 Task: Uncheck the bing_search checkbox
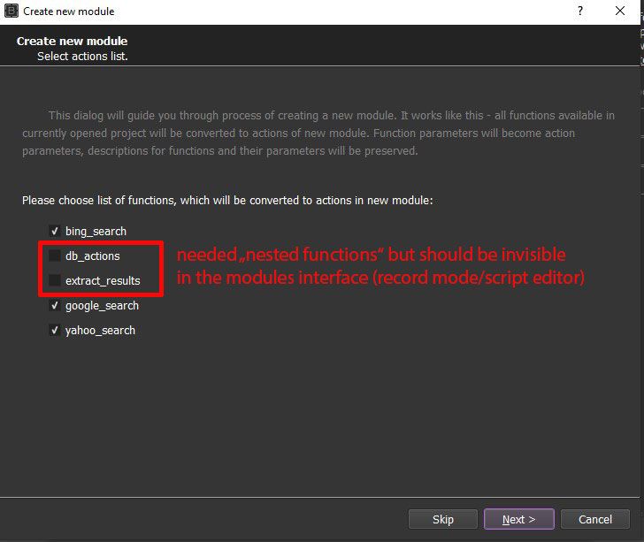(x=55, y=231)
